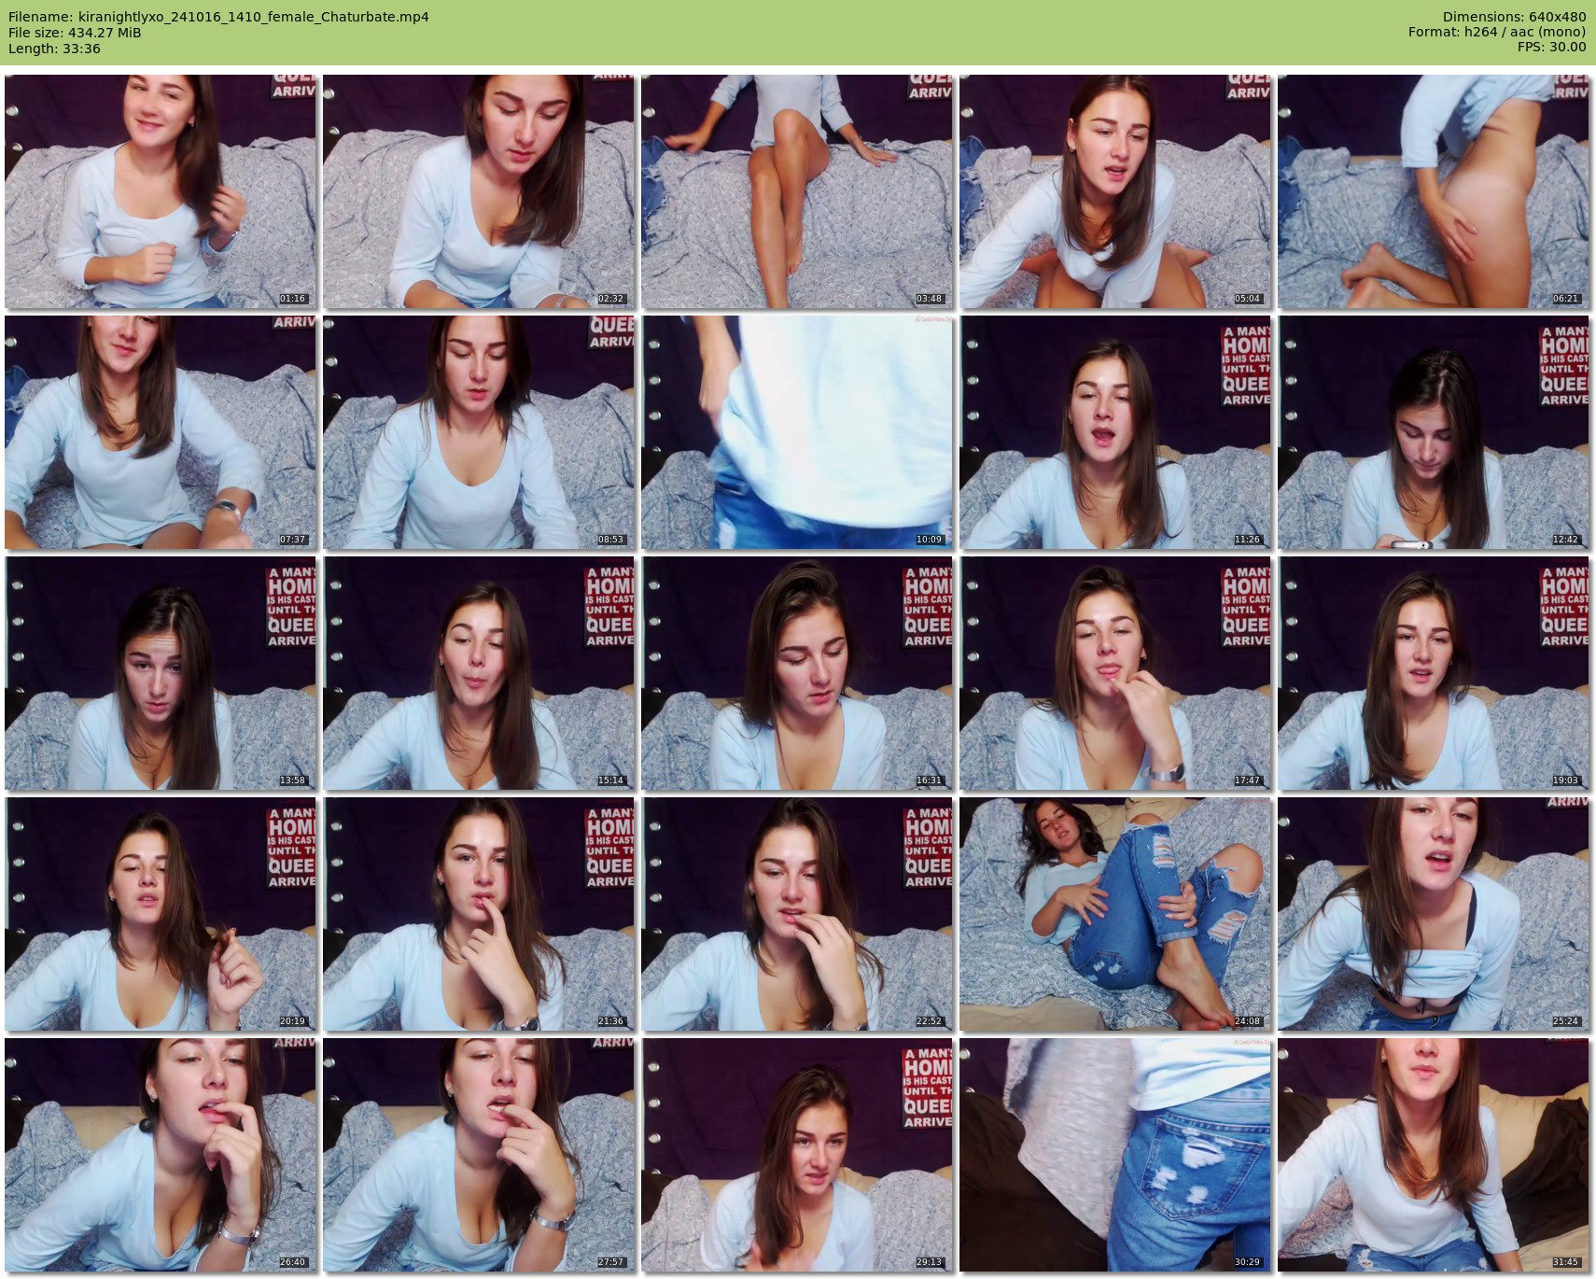Click the frame marked 22:52
The image size is (1596, 1279).
point(797,914)
